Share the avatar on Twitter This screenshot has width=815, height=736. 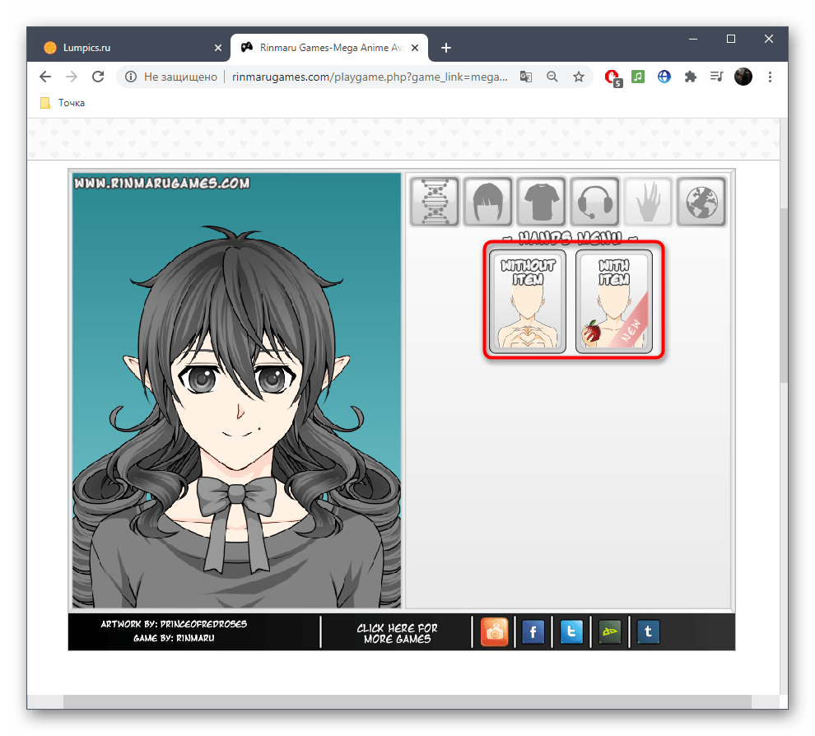[x=571, y=631]
